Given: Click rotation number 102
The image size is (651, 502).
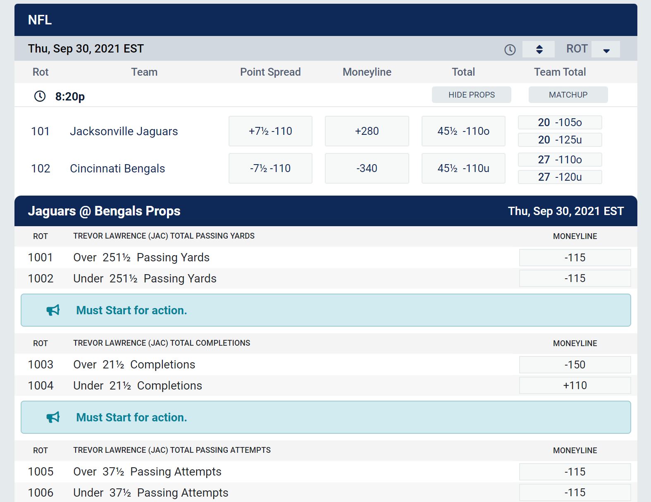Looking at the screenshot, I should click(41, 168).
